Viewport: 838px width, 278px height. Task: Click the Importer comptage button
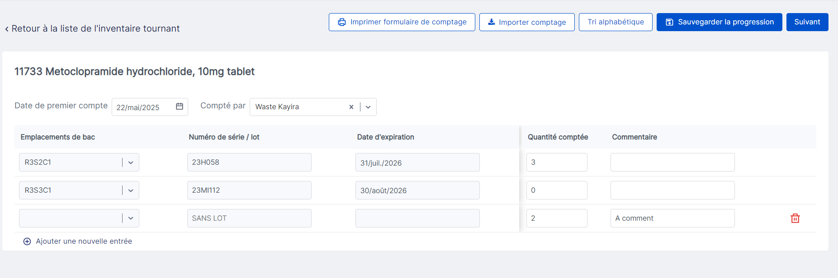[x=526, y=22]
